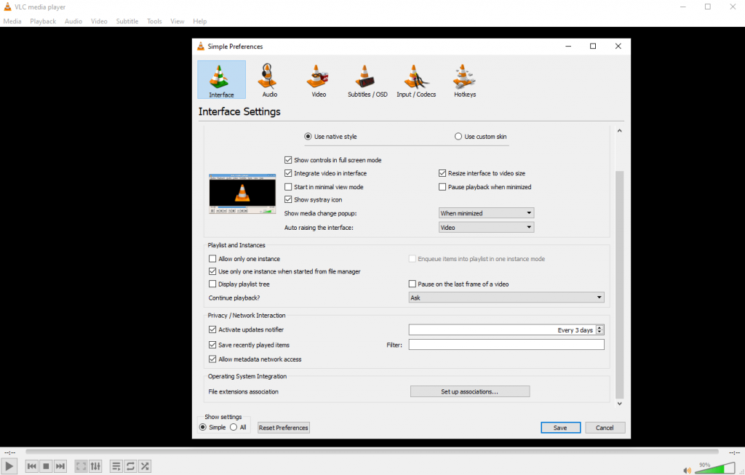Viewport: 745px width, 475px height.
Task: Select the Use native style radio button
Action: pyautogui.click(x=308, y=136)
